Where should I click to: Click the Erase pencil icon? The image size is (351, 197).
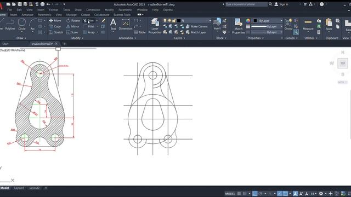(103, 21)
